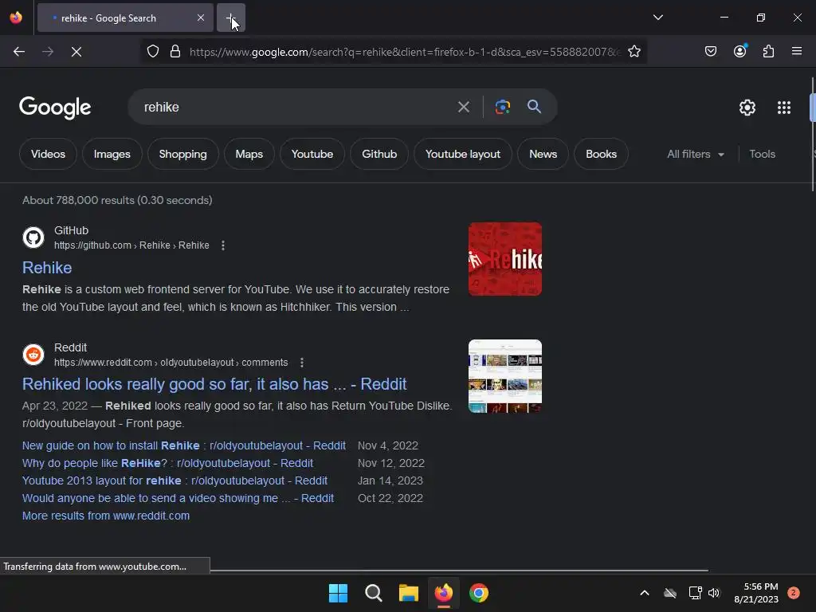Click the reddit.com breadcrumb URL text

[171, 363]
